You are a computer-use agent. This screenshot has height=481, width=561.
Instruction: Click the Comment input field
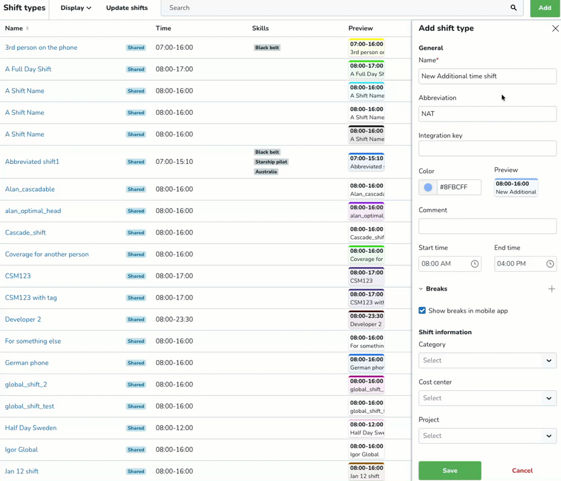click(487, 226)
